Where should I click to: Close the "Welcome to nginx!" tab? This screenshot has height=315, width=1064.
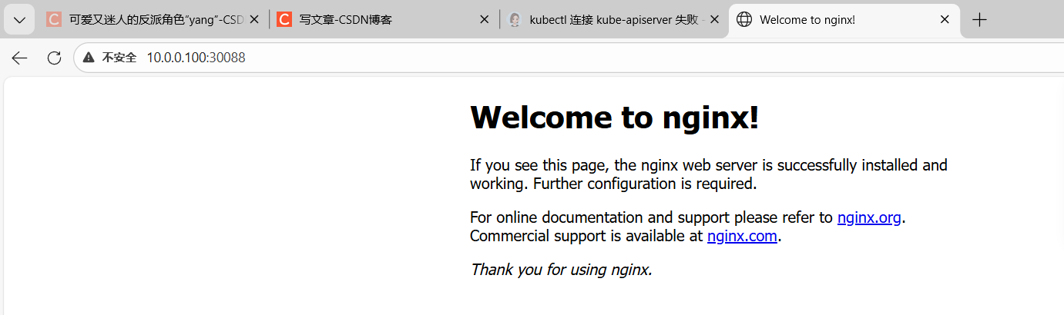coord(945,20)
